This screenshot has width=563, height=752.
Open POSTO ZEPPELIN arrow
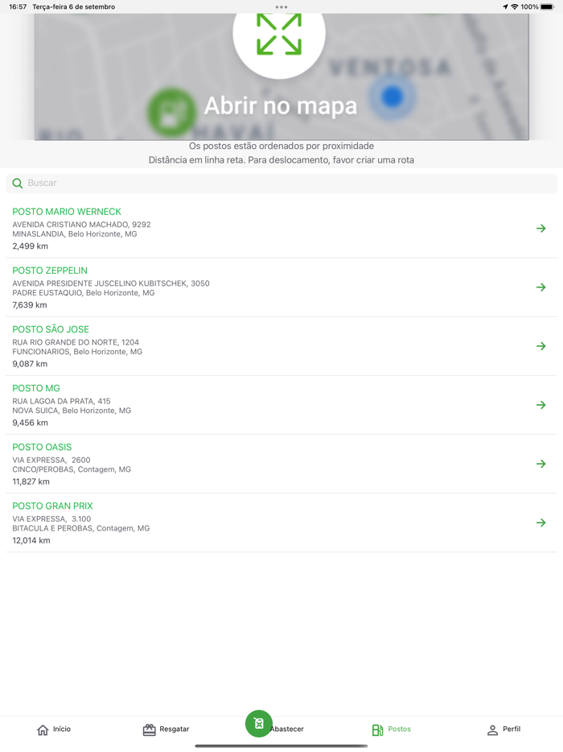[541, 287]
